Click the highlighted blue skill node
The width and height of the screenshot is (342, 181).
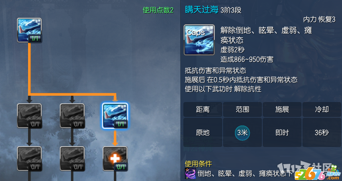[x=115, y=116]
